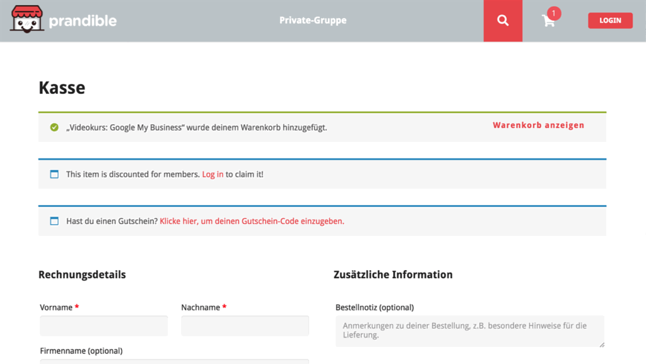Expand the Gutschein-Code entry link

[x=252, y=221]
